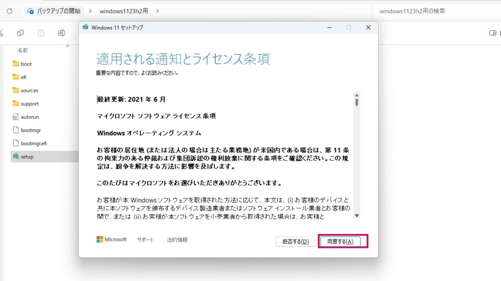Click 同意する(A) accept button
Screen dimensions: 501x281
[x=341, y=241]
